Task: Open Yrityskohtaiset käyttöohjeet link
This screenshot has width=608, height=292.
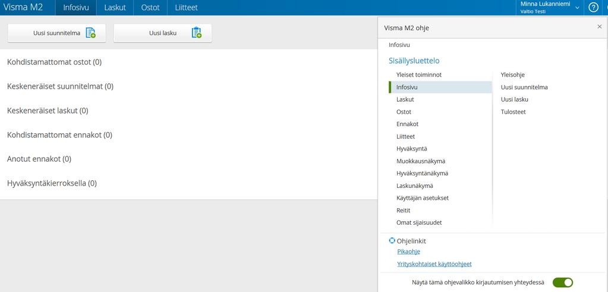Action: (434, 264)
